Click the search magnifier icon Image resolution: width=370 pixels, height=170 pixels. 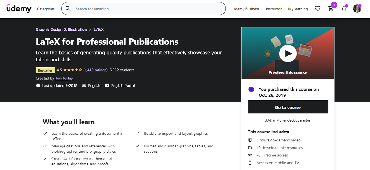point(68,9)
